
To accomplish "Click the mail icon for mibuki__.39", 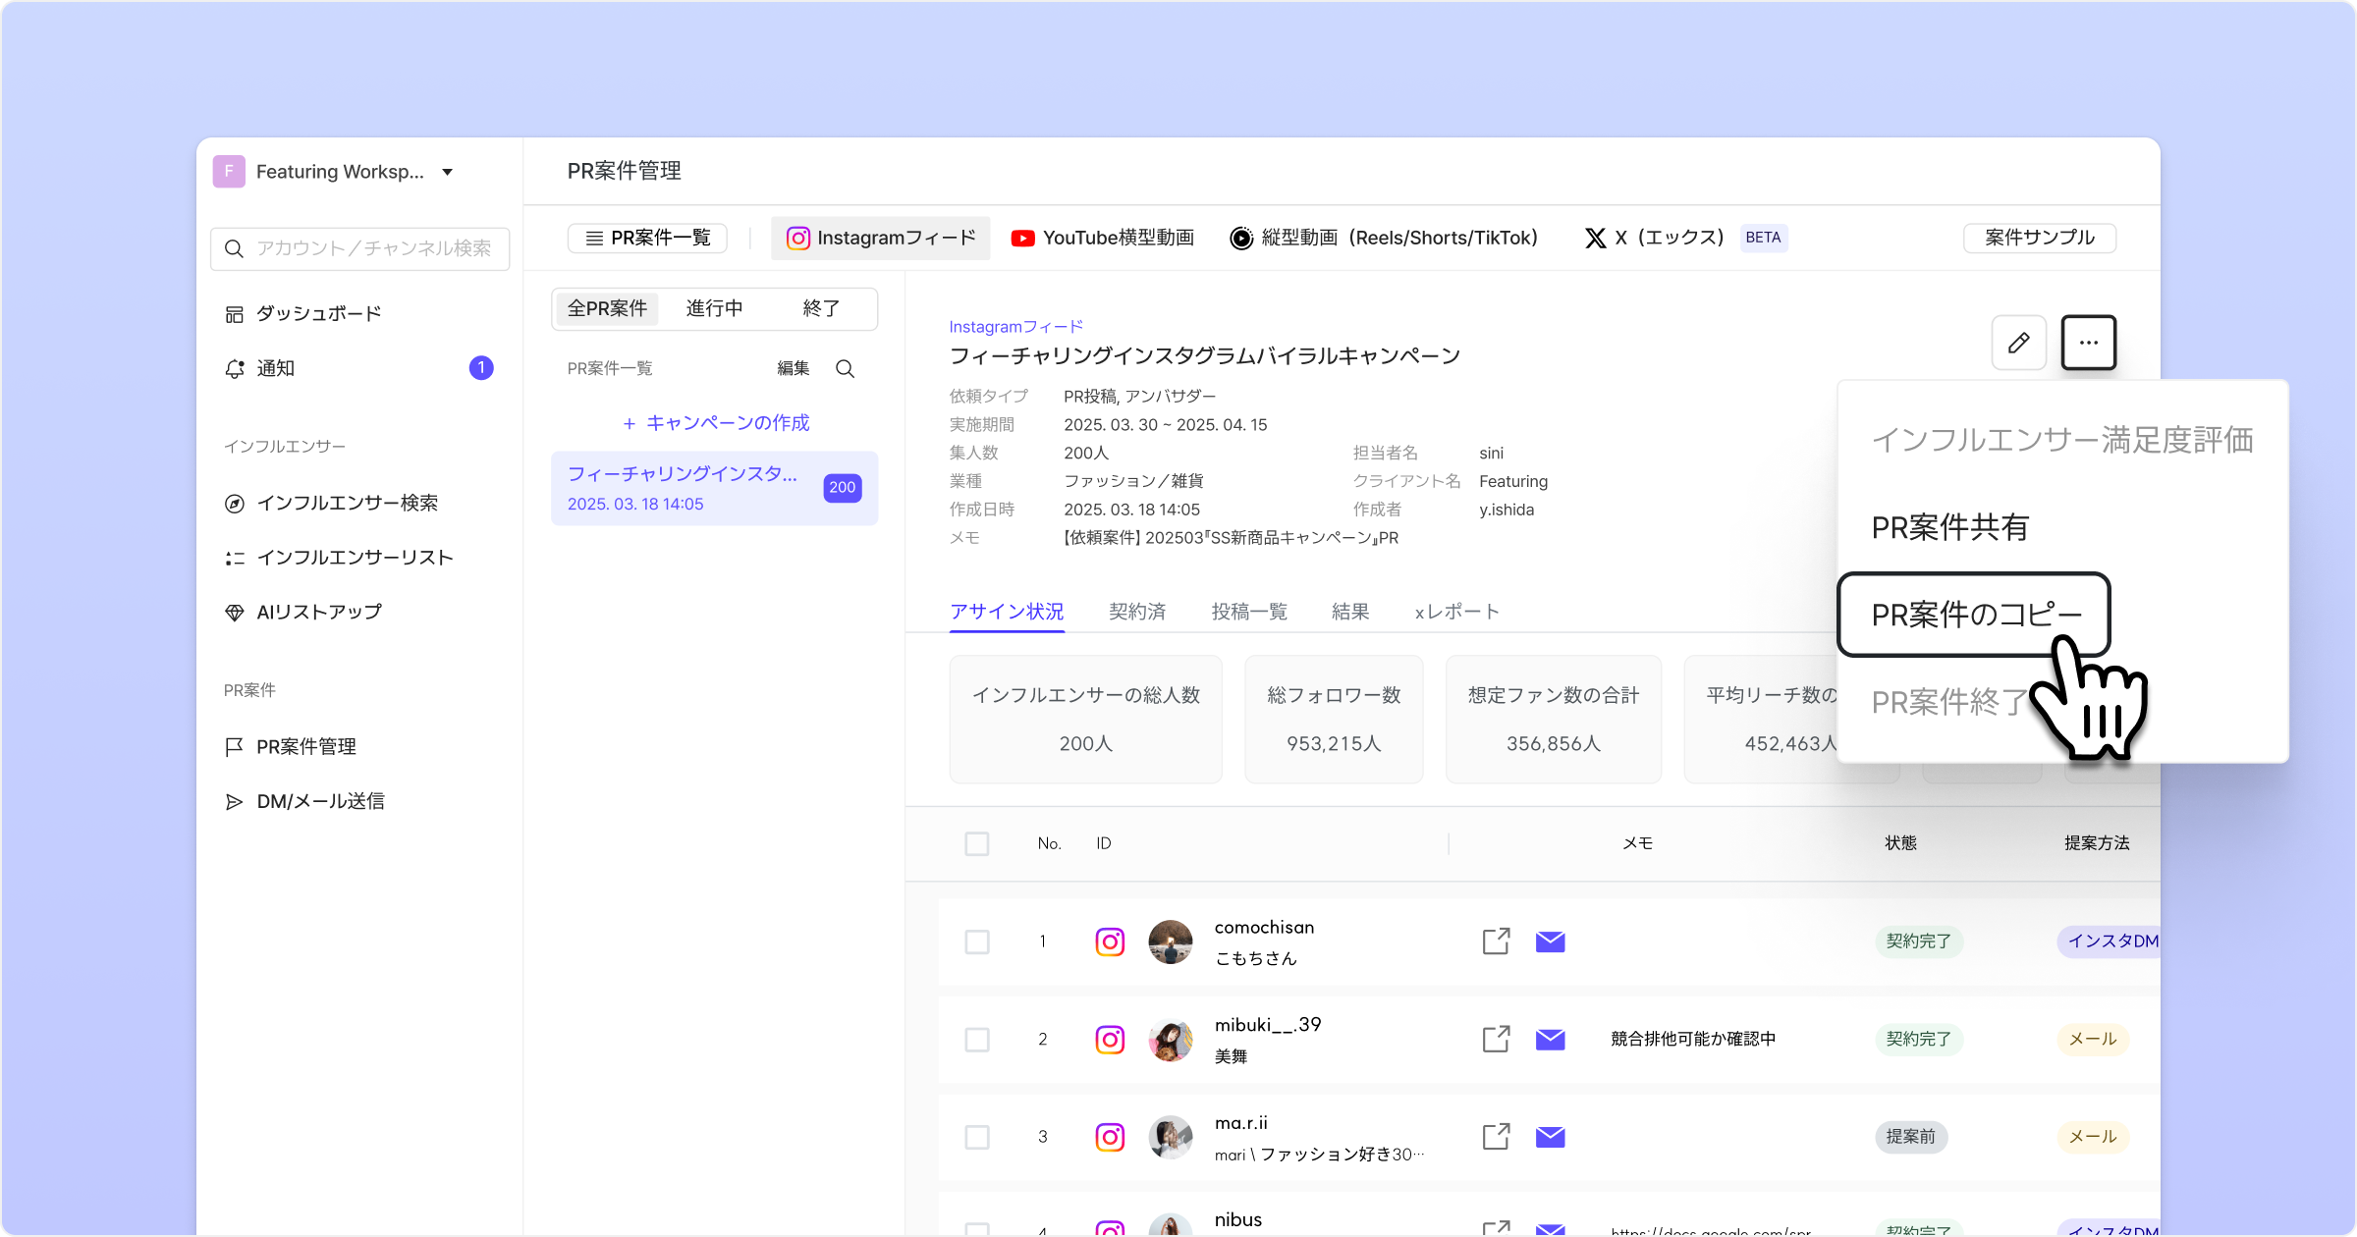I will pos(1550,1039).
